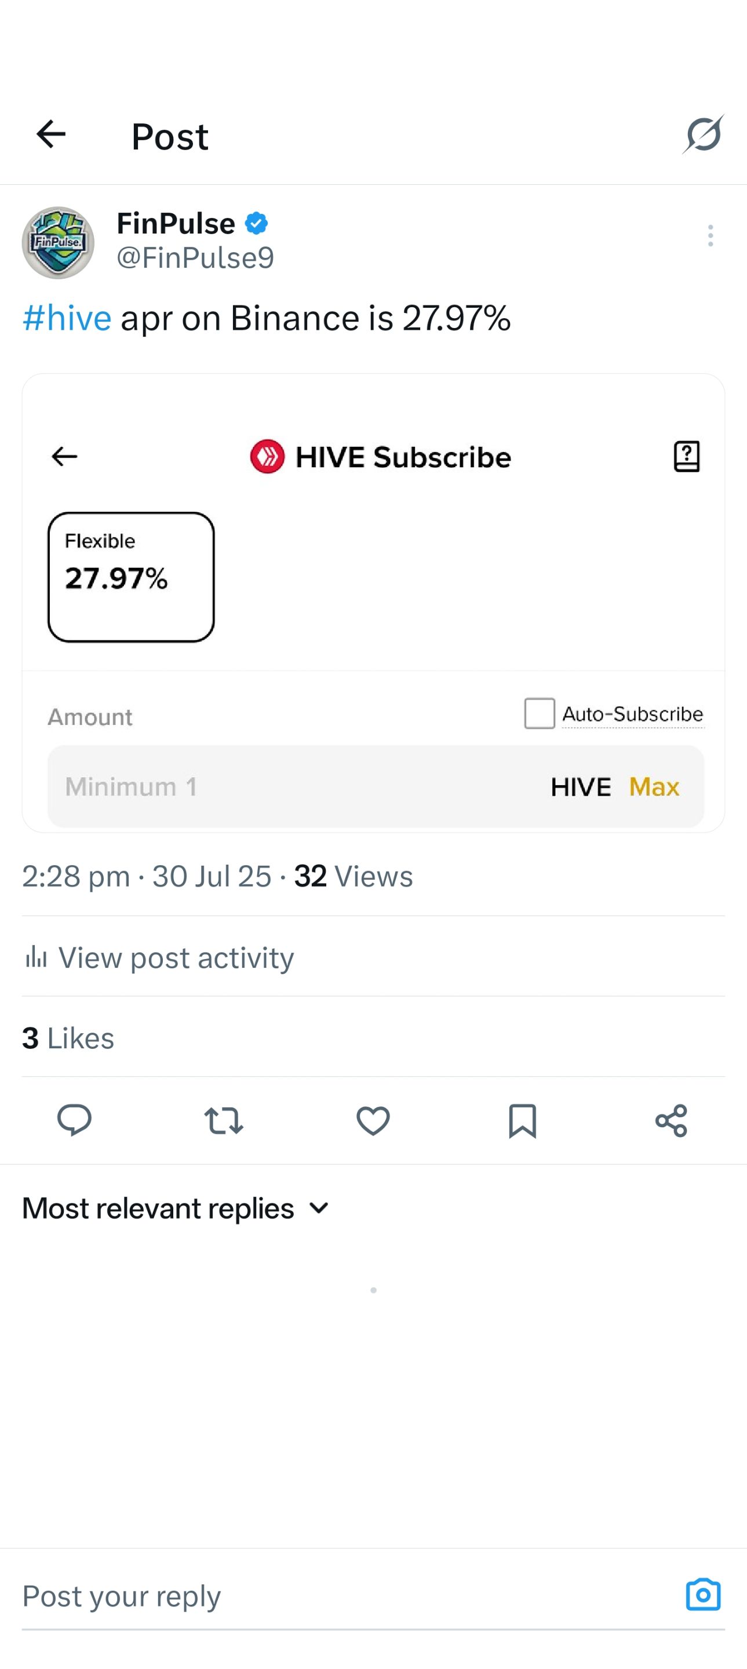Tick the Auto-Subscribe checkbox
747x1669 pixels.
(x=539, y=713)
